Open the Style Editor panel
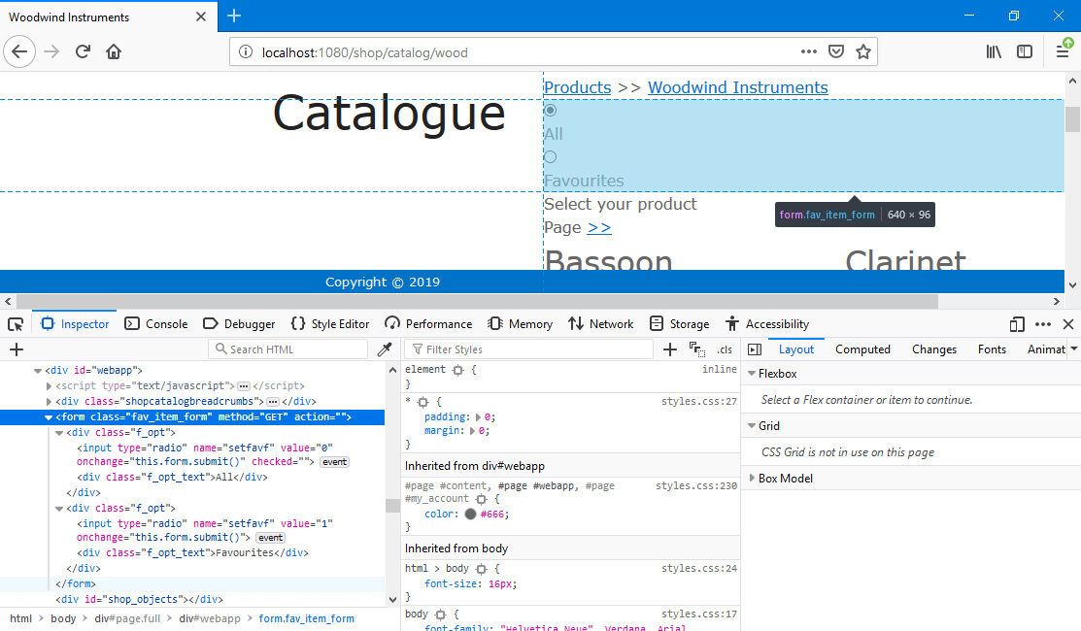The width and height of the screenshot is (1081, 631). click(330, 324)
